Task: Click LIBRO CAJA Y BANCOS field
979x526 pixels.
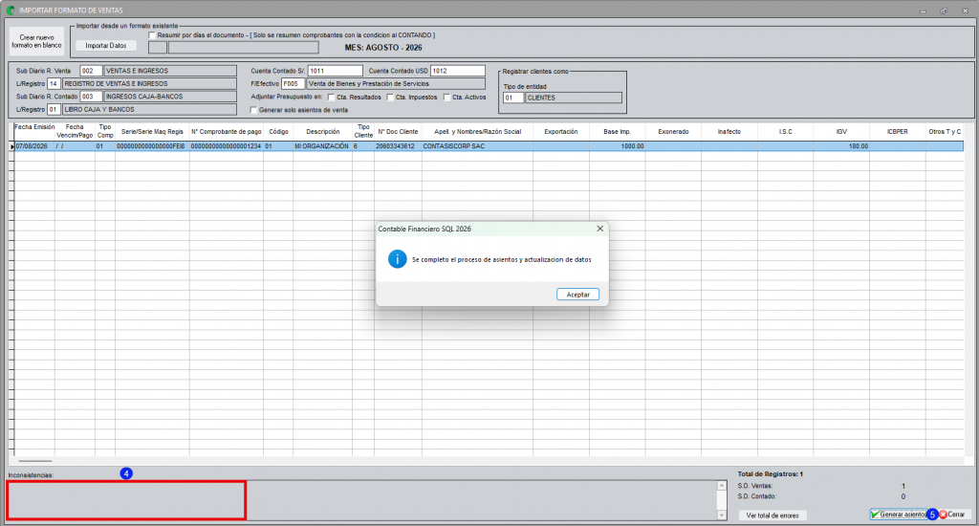Action: click(150, 109)
